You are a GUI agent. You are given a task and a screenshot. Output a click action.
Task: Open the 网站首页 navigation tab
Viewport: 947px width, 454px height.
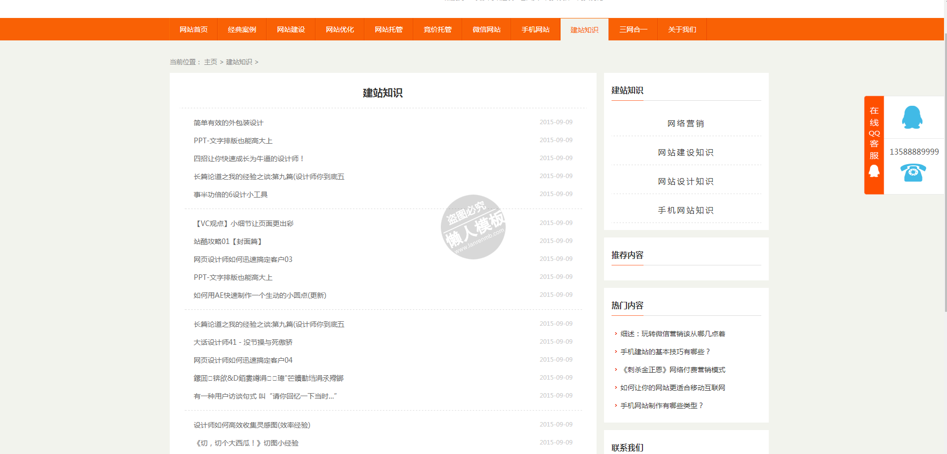pos(194,29)
